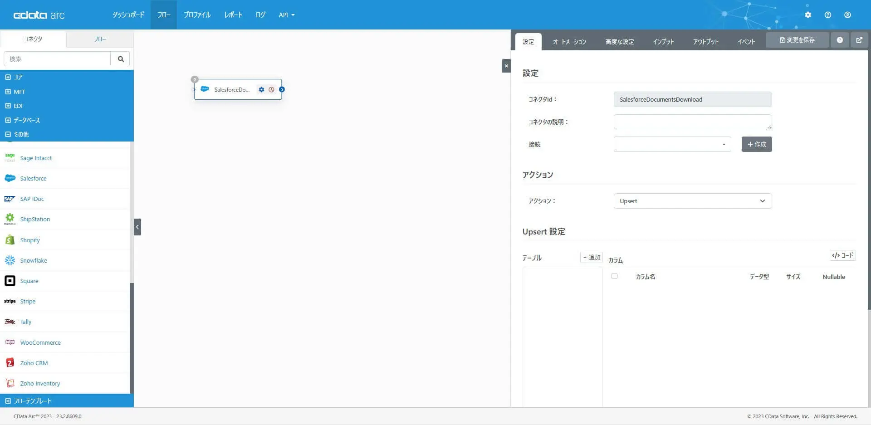The width and height of the screenshot is (871, 425).
Task: Open the アクション dropdown showing Upsert
Action: (692, 201)
